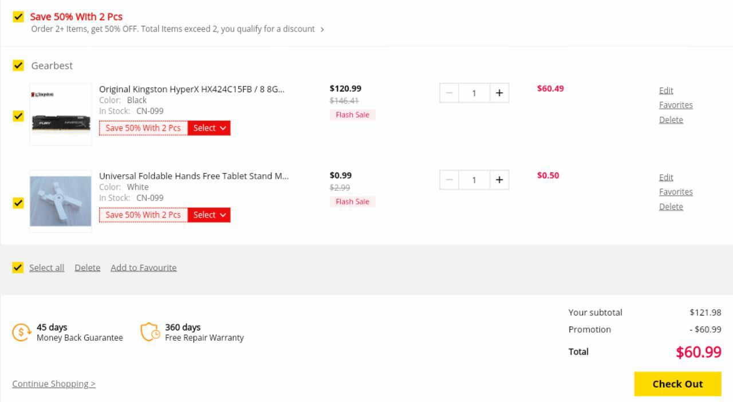Edit the Universal Foldable Tablet Stand item
The height and width of the screenshot is (402, 733).
click(x=666, y=178)
